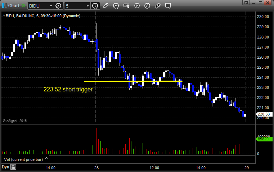Click the 29 date axis label
Image resolution: width=274 pixels, height=172 pixels.
(x=247, y=168)
